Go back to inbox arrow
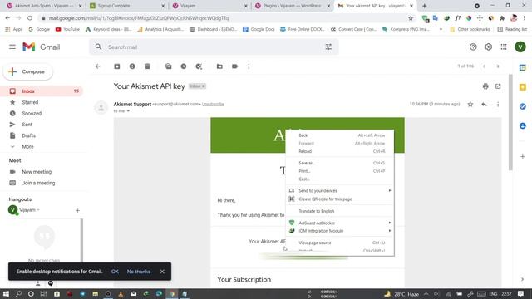532x299 pixels. click(x=98, y=66)
